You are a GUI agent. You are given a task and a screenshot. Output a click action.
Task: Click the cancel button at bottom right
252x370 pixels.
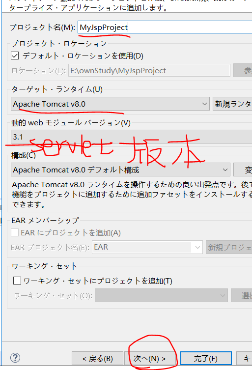point(245,358)
